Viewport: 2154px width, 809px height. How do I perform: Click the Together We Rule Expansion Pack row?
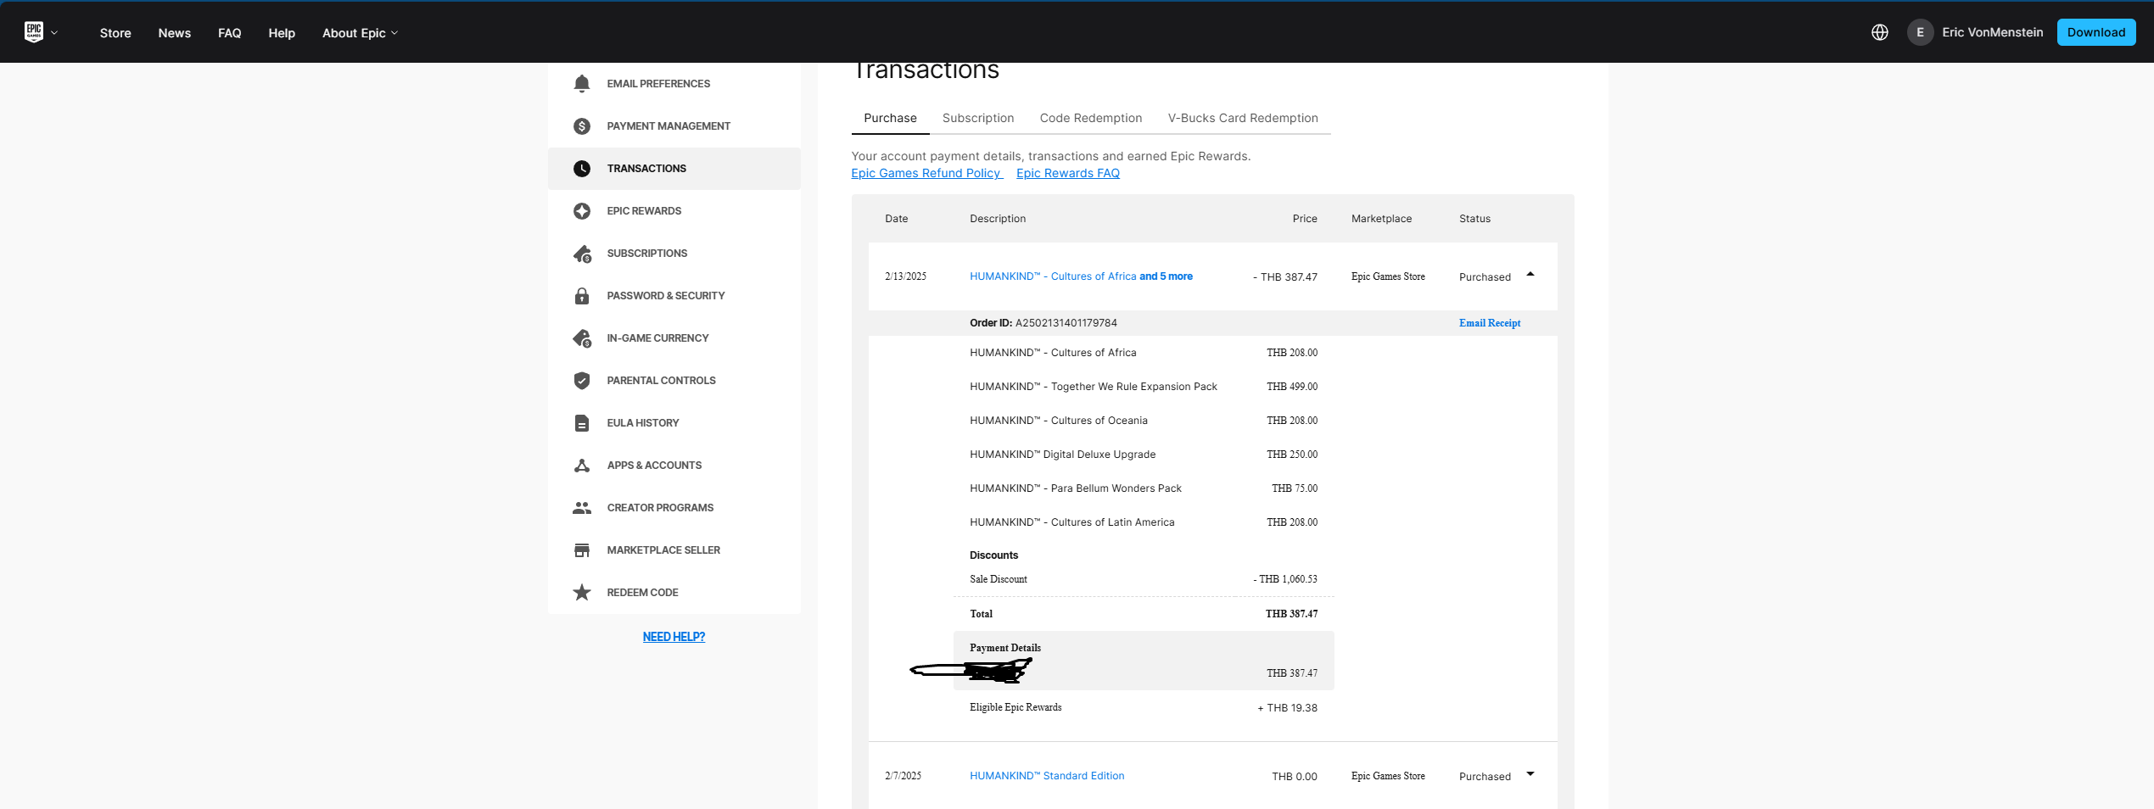click(x=1144, y=387)
